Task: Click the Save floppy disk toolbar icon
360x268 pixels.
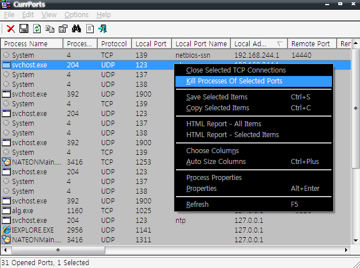Action: pyautogui.click(x=23, y=29)
